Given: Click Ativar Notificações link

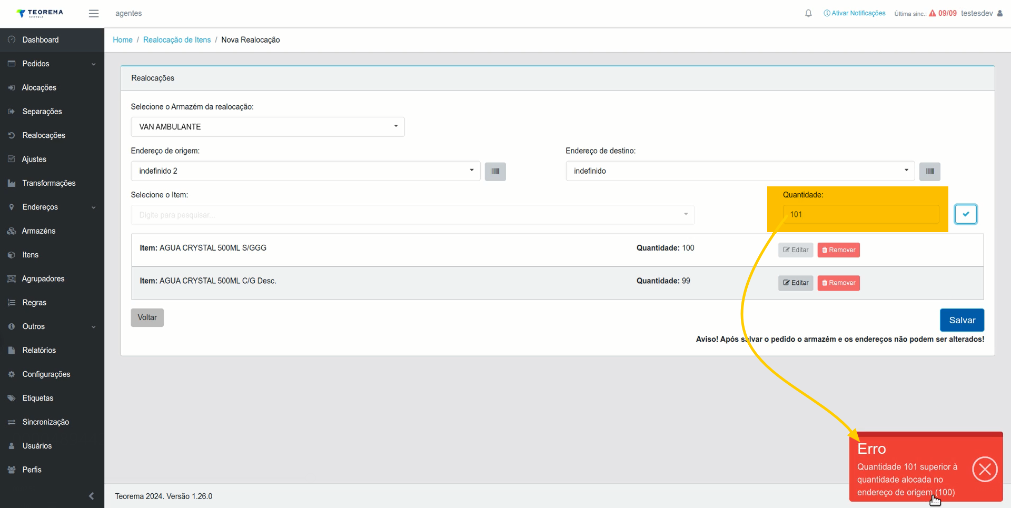Looking at the screenshot, I should tap(855, 13).
